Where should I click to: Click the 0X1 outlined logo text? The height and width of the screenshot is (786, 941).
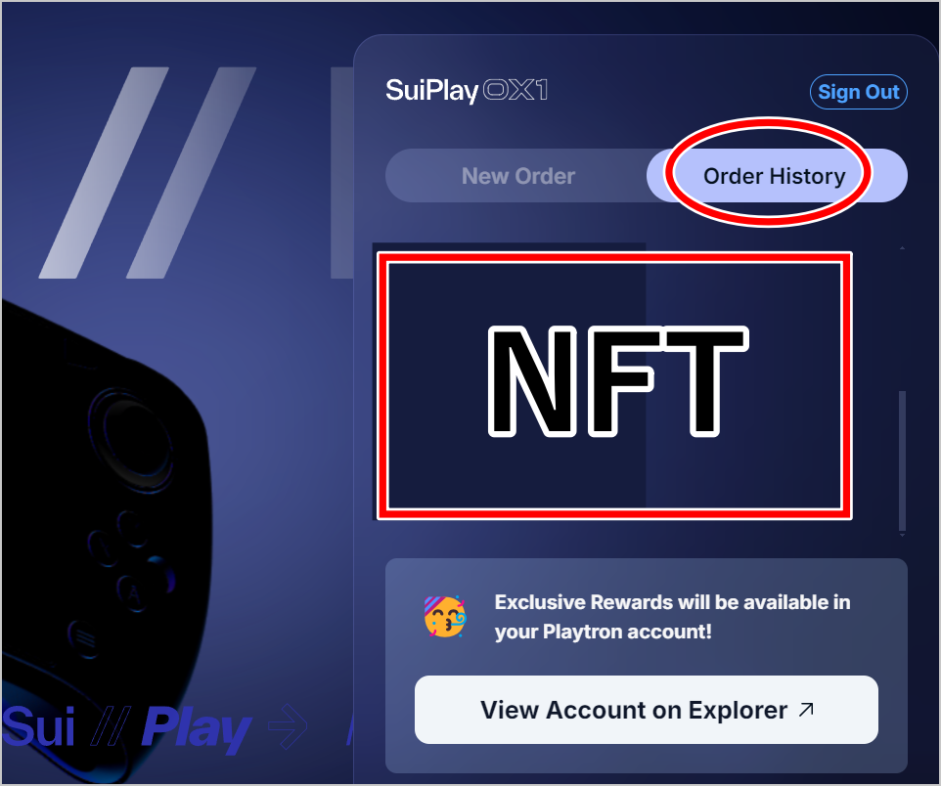point(515,91)
